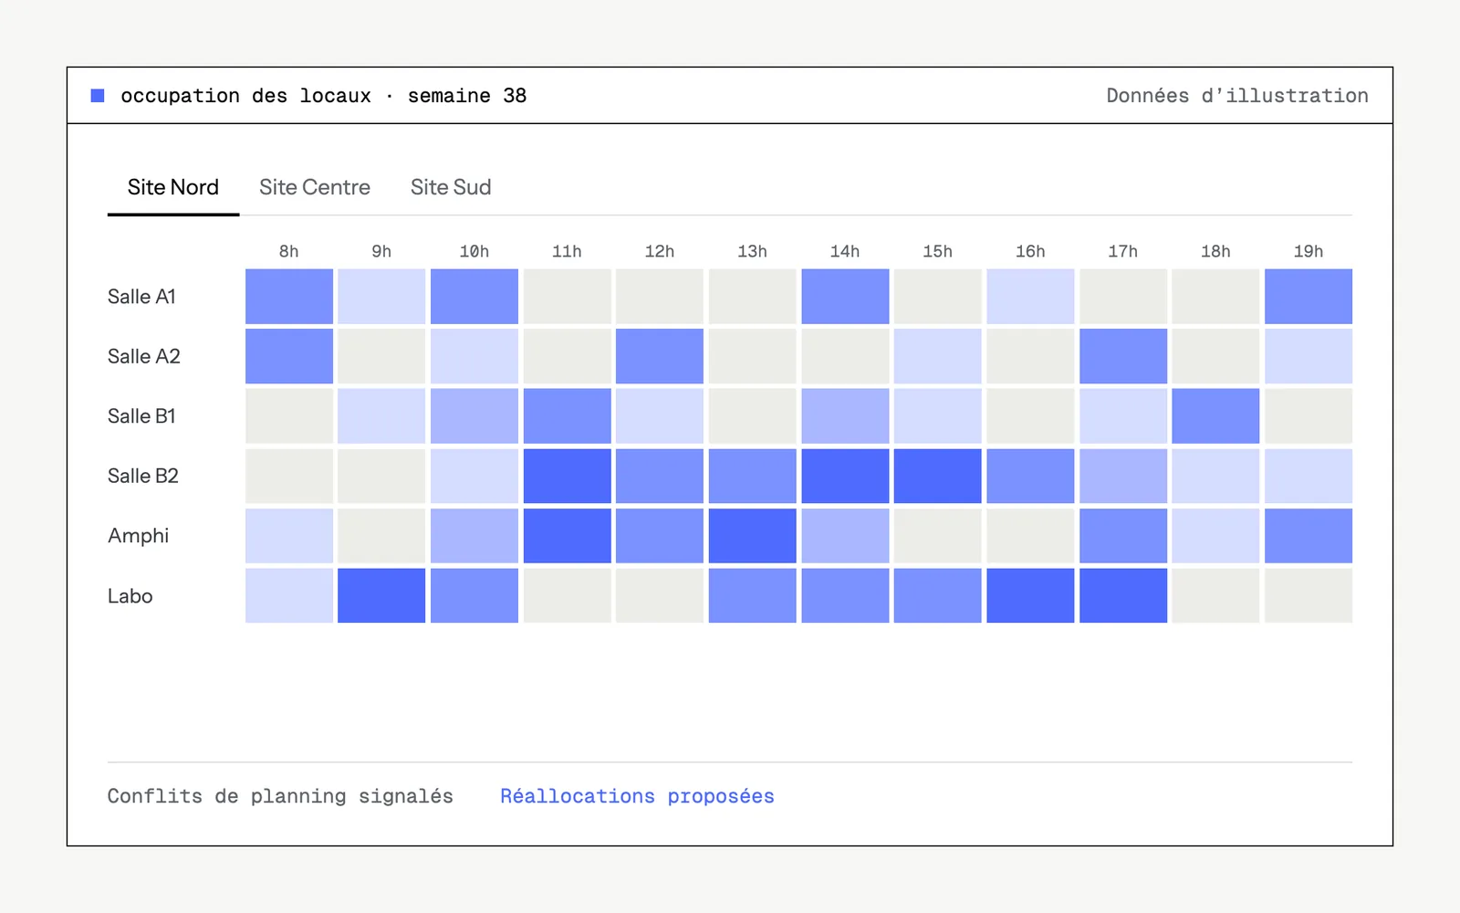Viewport: 1460px width, 913px height.
Task: Click the 8h column header
Action: (x=289, y=251)
